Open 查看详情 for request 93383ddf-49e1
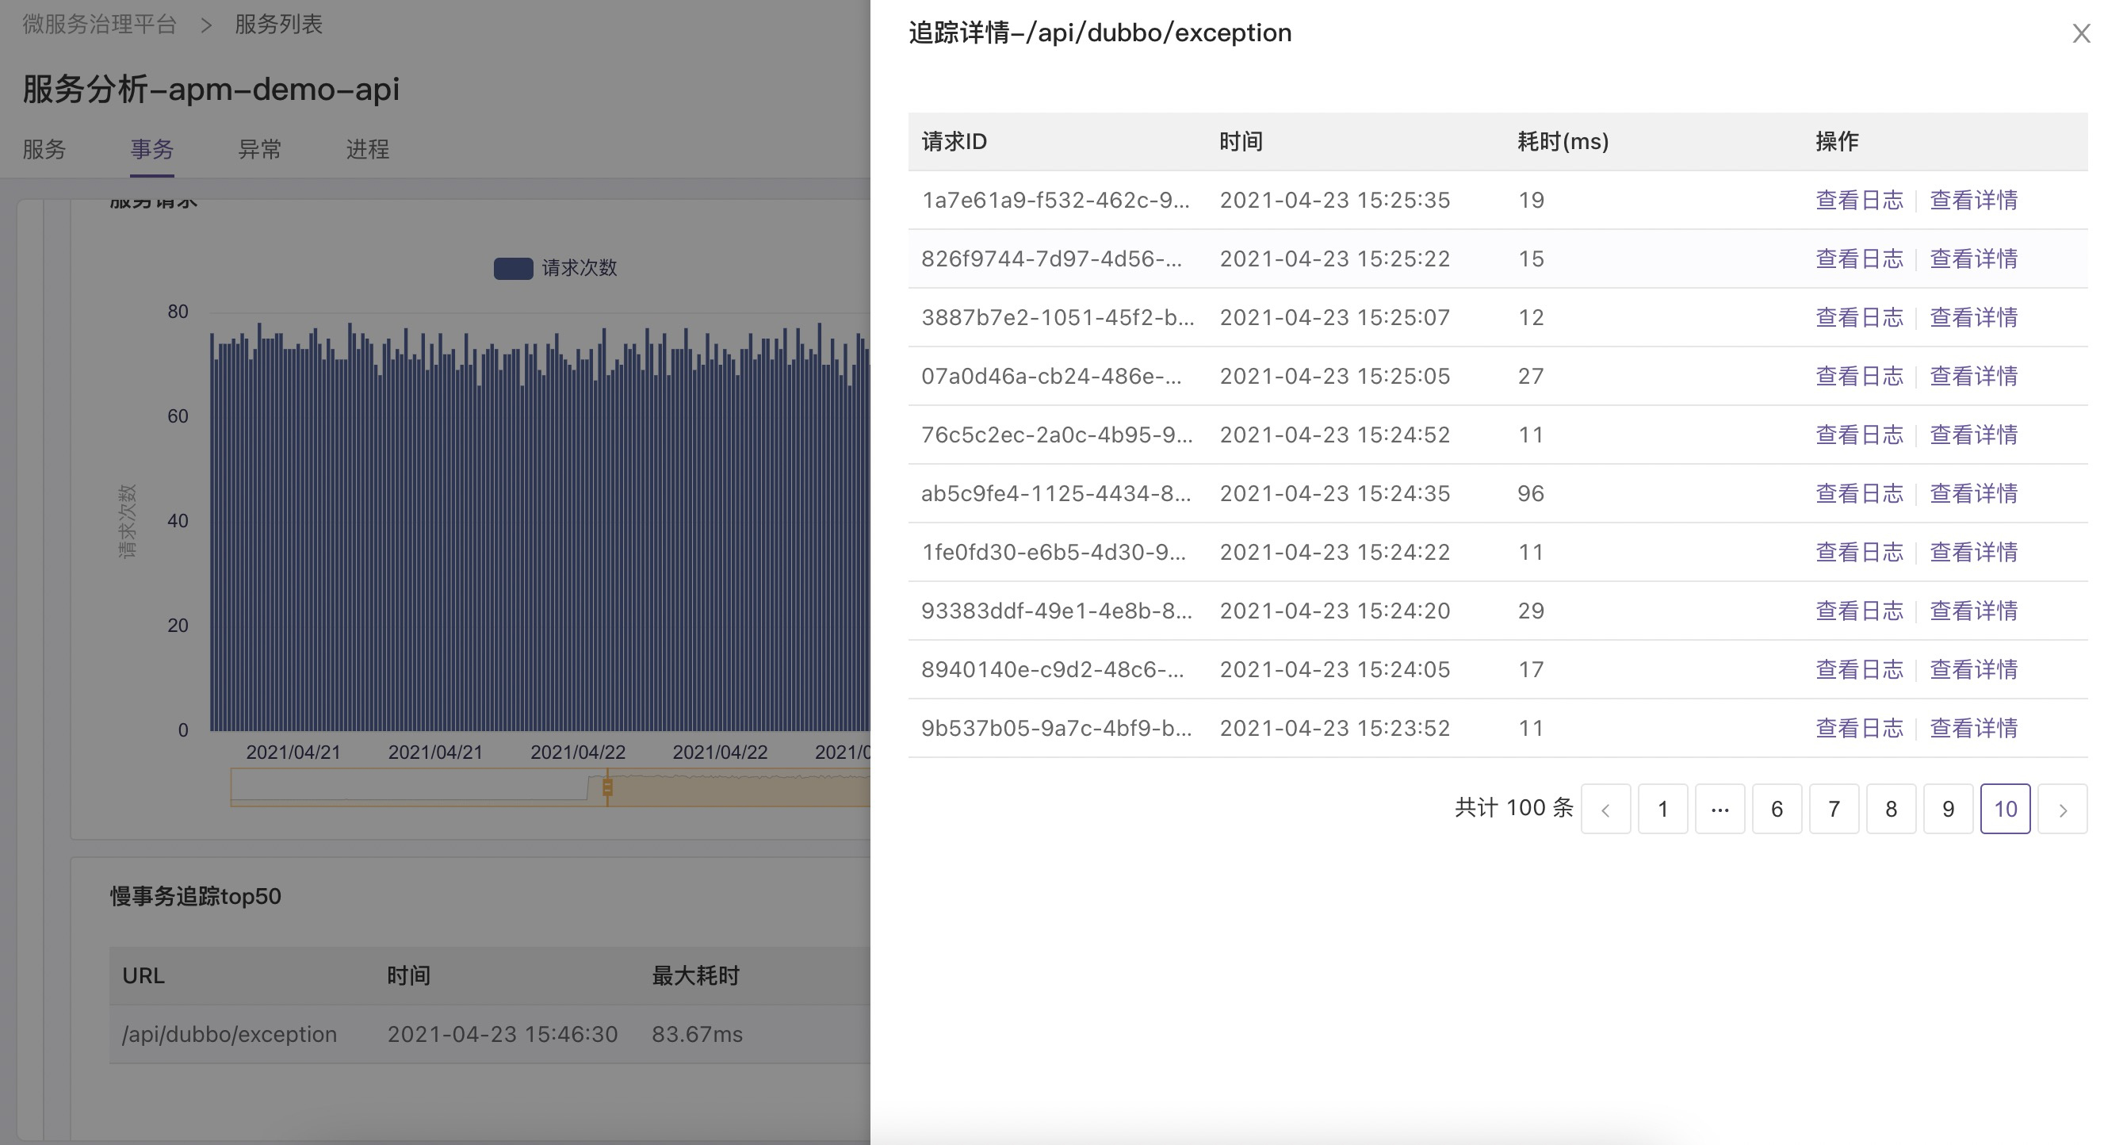 pos(1974,611)
